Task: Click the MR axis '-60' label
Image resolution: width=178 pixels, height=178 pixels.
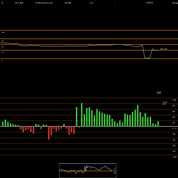Action: [x=174, y=146]
